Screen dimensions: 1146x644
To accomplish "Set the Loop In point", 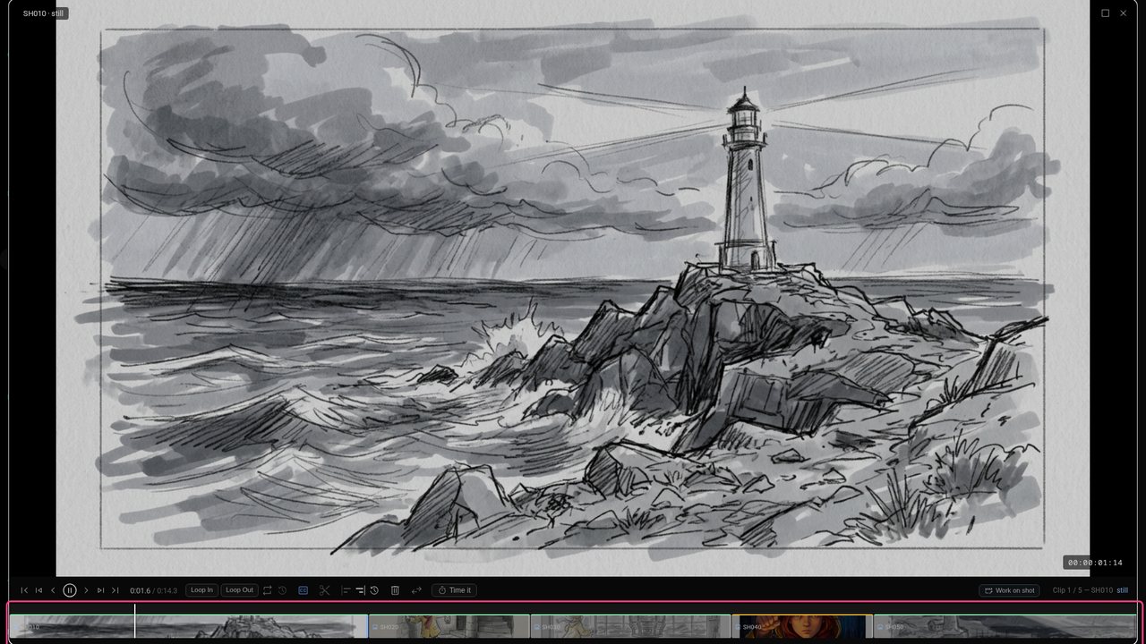I will click(201, 590).
